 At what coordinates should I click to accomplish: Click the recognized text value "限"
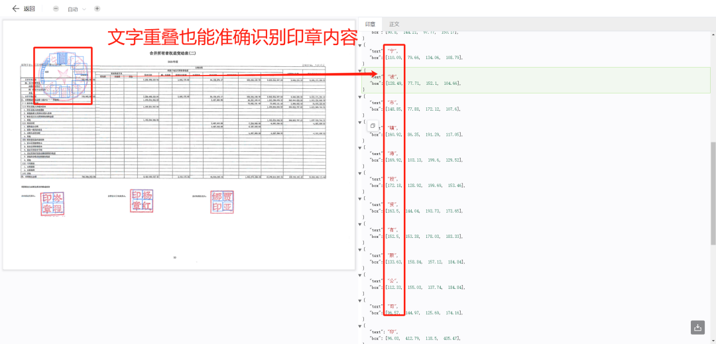(392, 255)
